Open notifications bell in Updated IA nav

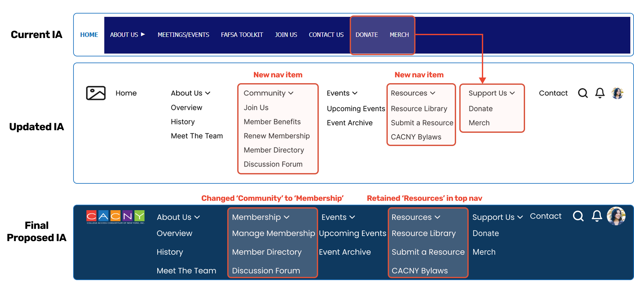click(x=600, y=93)
